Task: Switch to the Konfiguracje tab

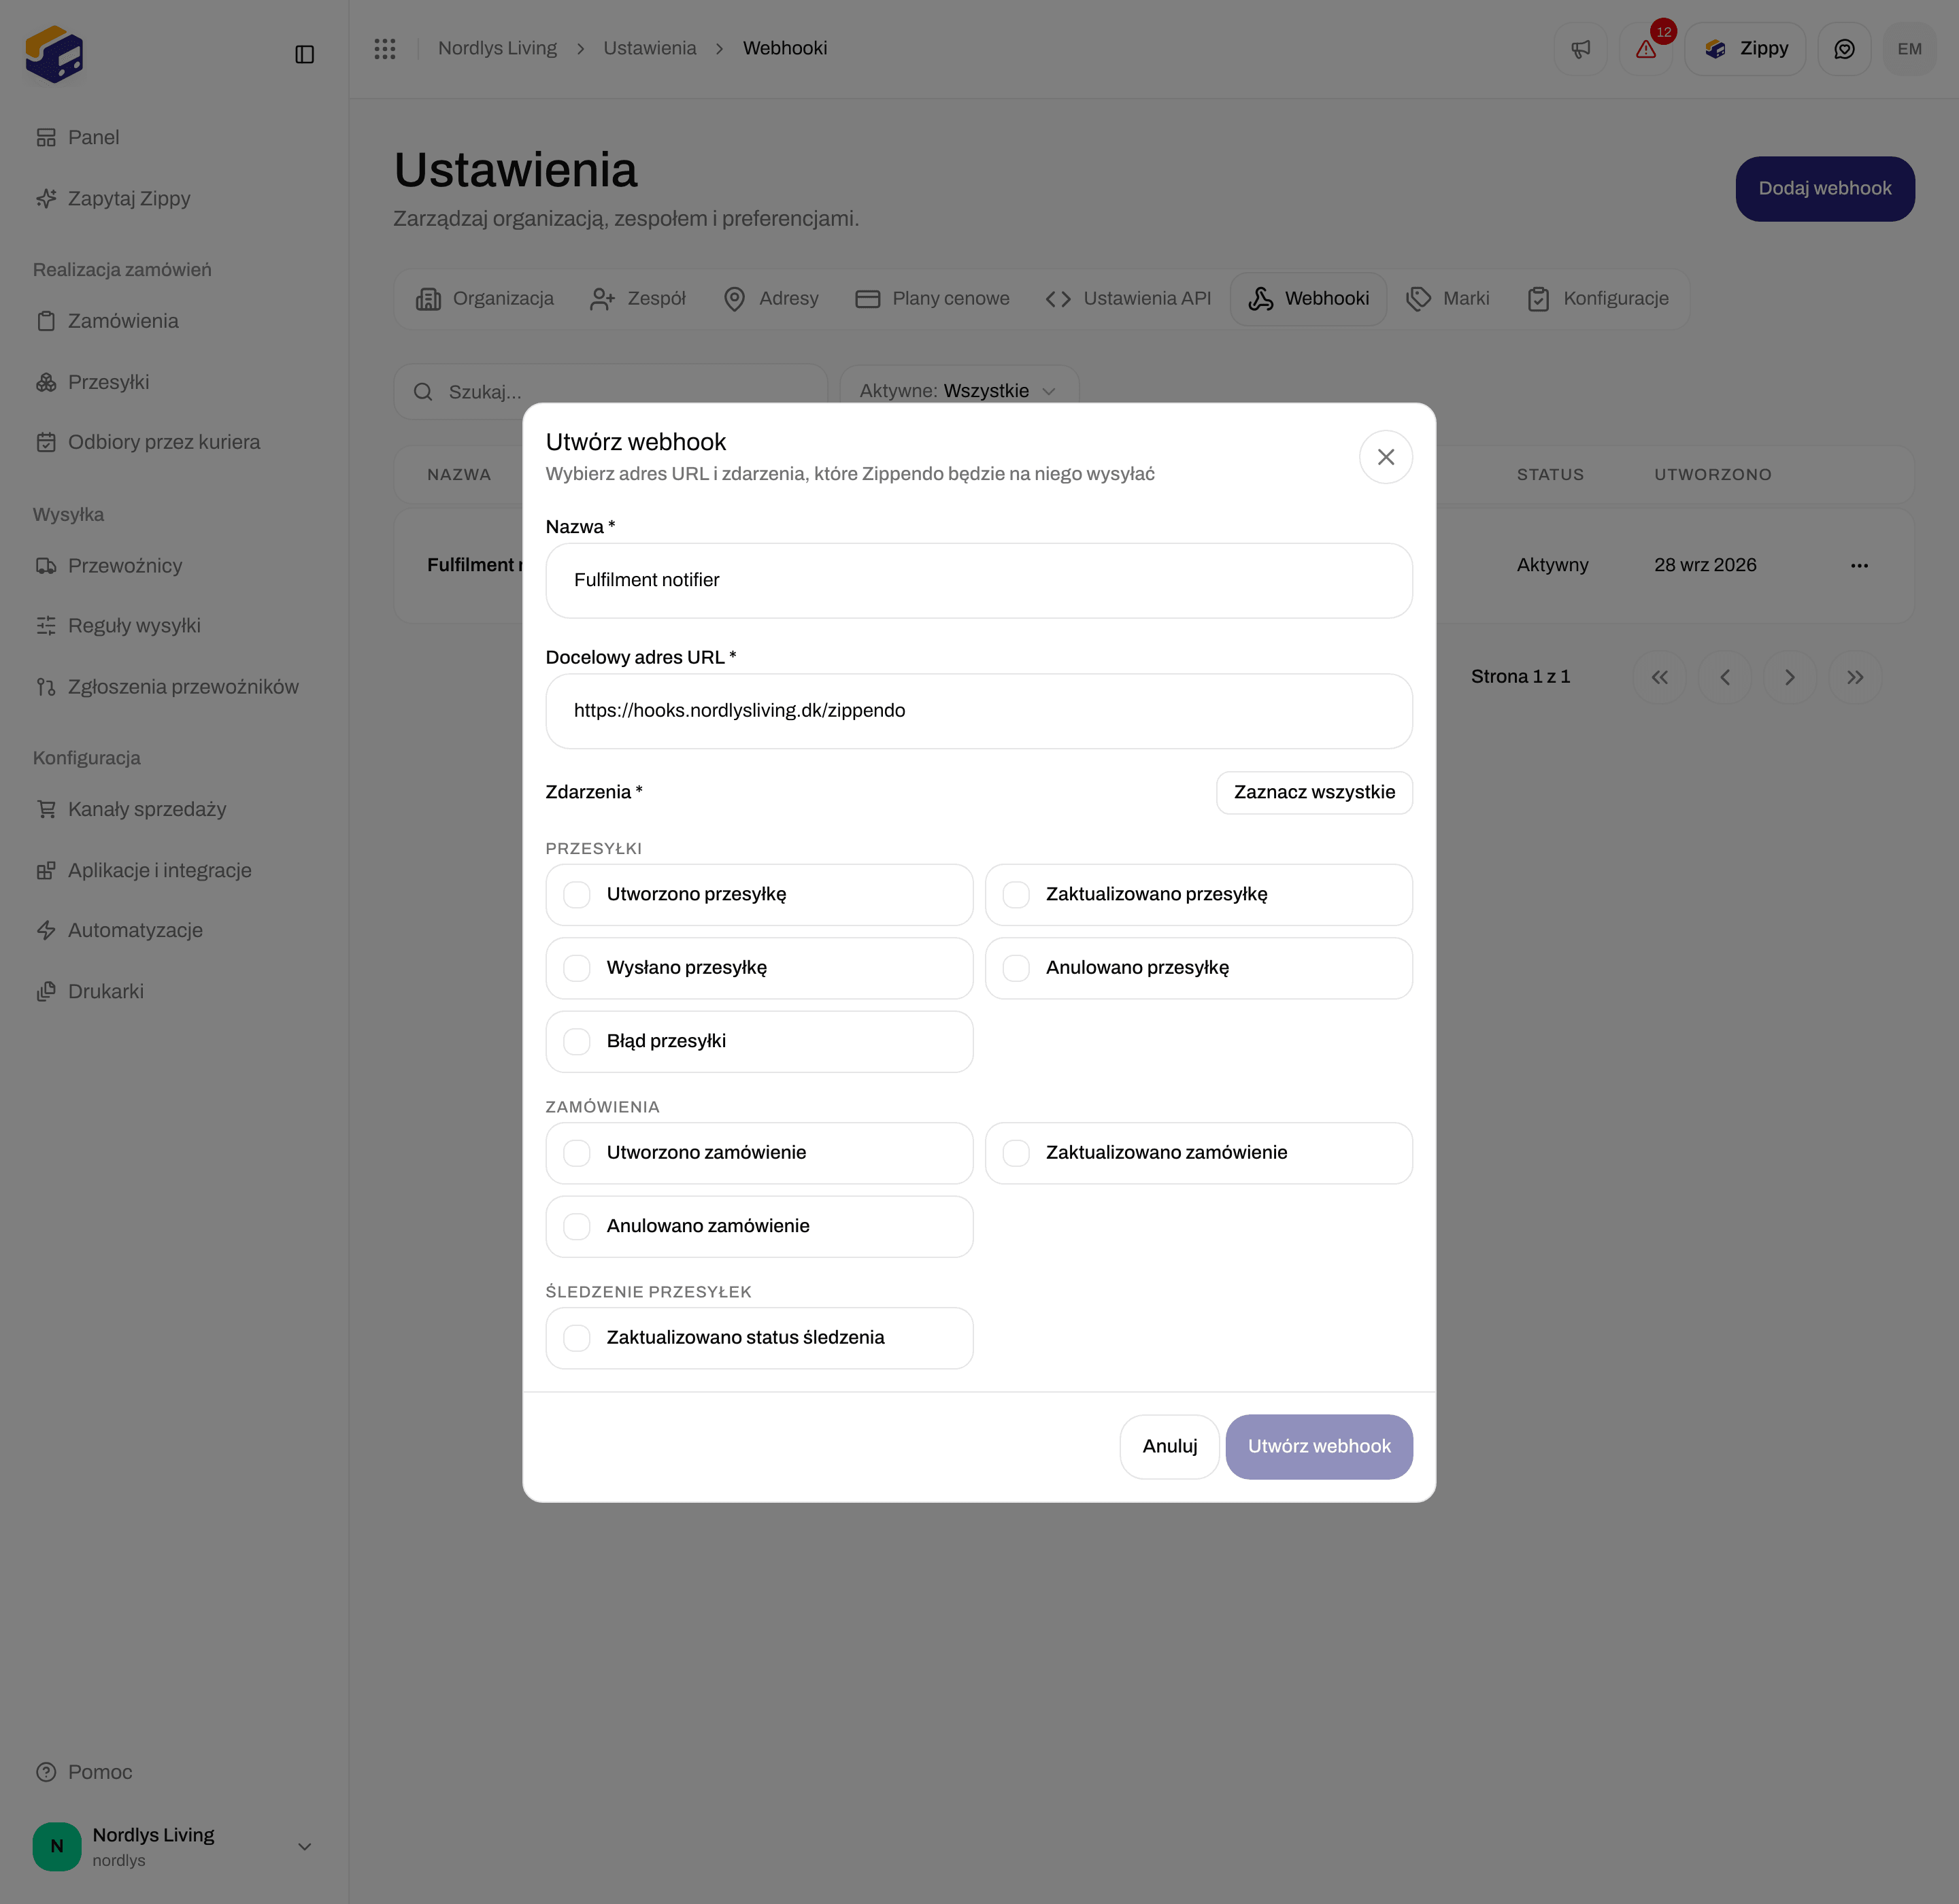Action: click(x=1598, y=299)
